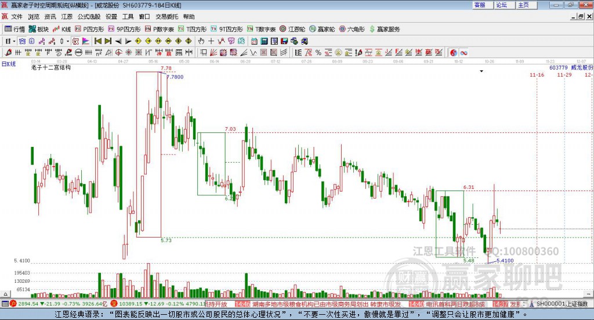This screenshot has width=594, height=320.
Task: Open the 资讯 menu
Action: [50, 17]
